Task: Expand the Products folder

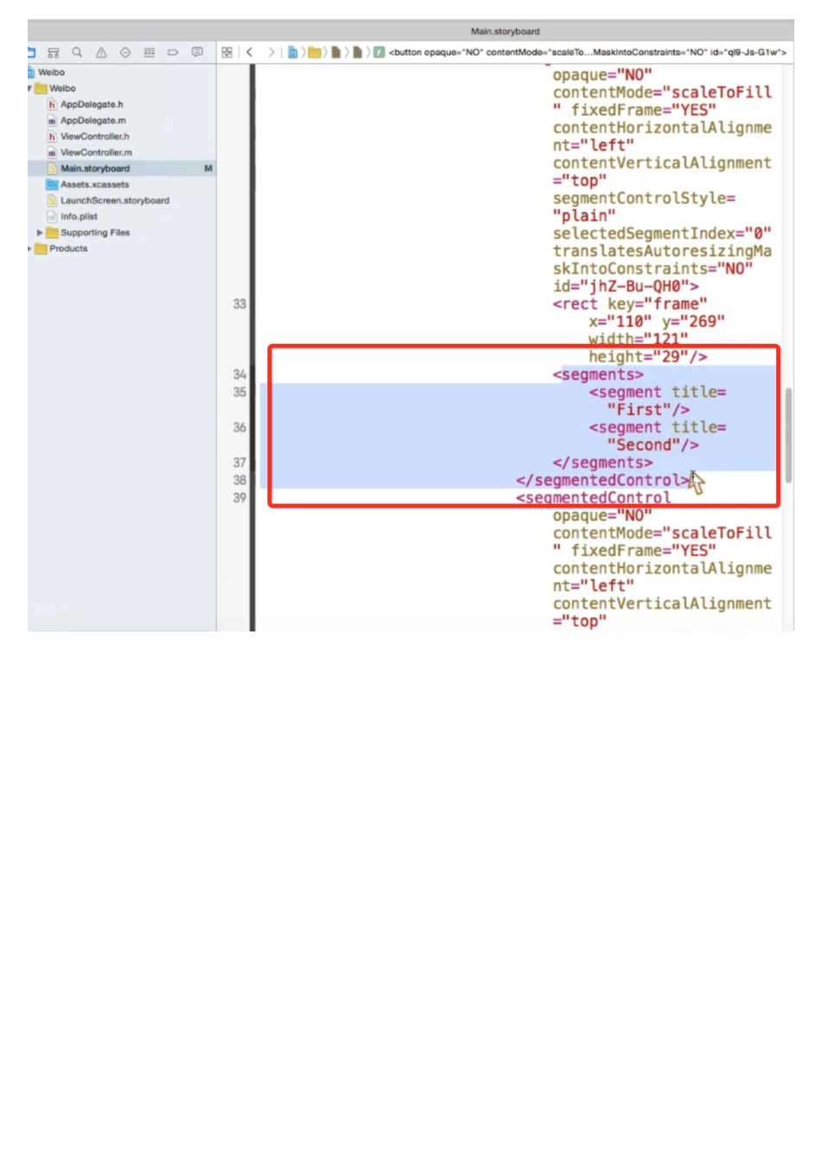Action: [x=30, y=249]
